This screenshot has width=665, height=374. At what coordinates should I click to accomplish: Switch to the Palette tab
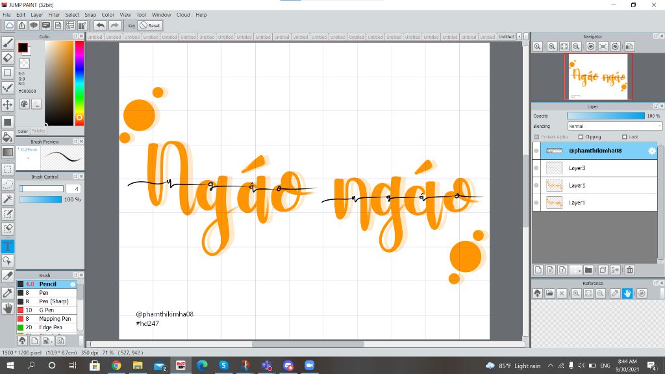tap(38, 131)
